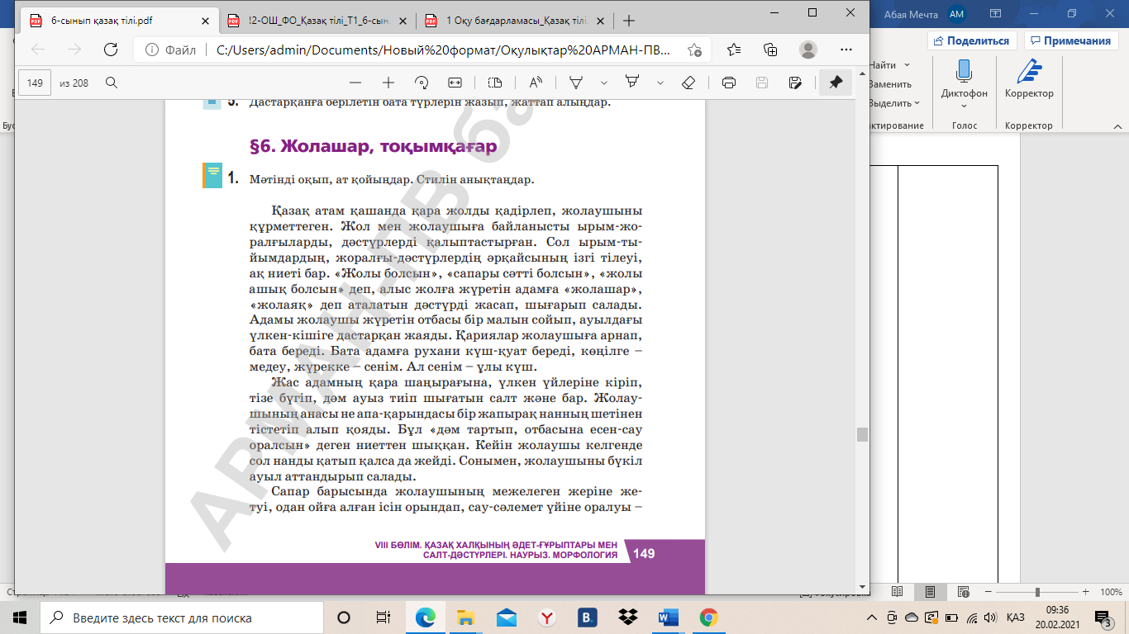
Task: Select the Erase tool in PDF toolbar
Action: 688,83
